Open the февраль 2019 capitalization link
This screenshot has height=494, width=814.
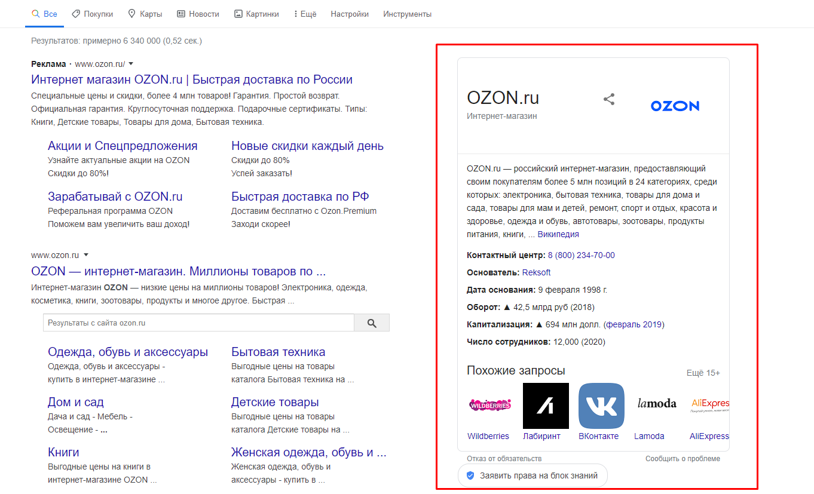(x=634, y=325)
